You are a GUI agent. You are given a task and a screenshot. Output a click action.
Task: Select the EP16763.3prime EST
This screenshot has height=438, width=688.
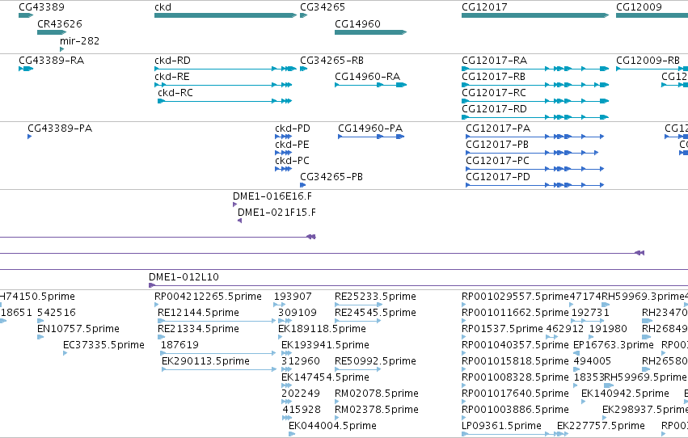pyautogui.click(x=576, y=353)
